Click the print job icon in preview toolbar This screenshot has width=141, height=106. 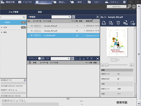tap(104, 23)
